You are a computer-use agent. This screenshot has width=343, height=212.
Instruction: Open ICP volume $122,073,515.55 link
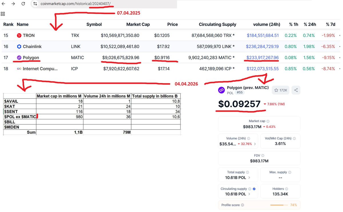coord(263,69)
